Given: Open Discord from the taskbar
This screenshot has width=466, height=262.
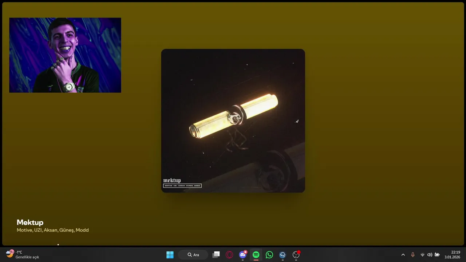Looking at the screenshot, I should pos(243,255).
